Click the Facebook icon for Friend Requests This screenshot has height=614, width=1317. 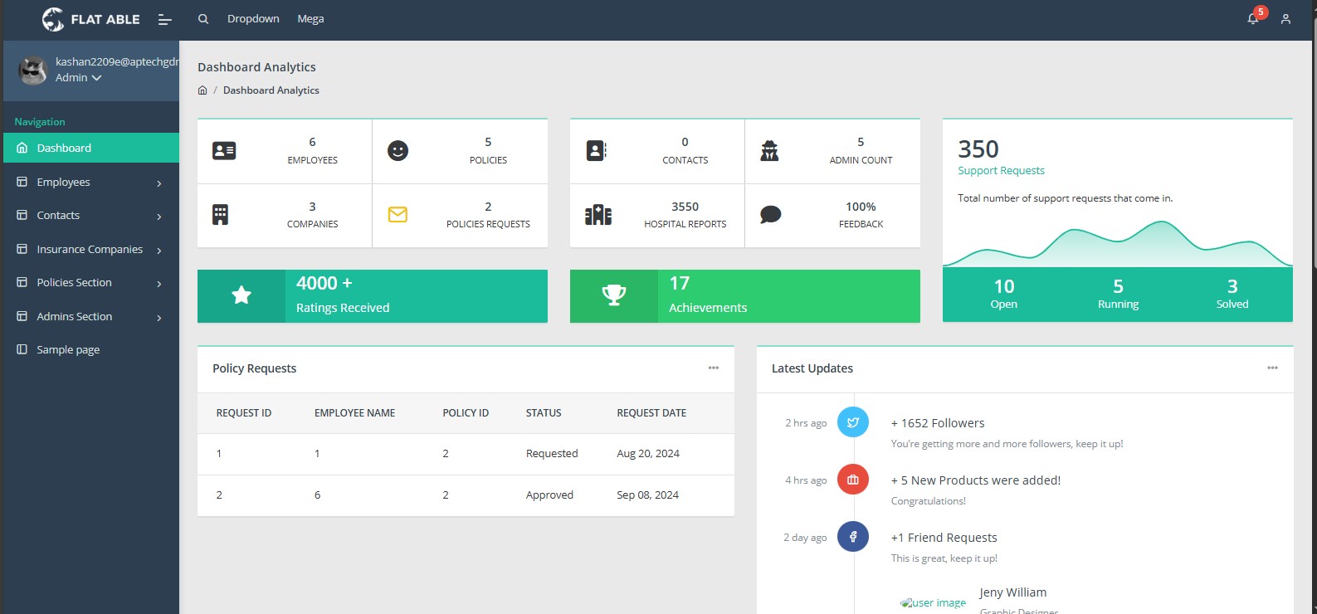point(853,537)
